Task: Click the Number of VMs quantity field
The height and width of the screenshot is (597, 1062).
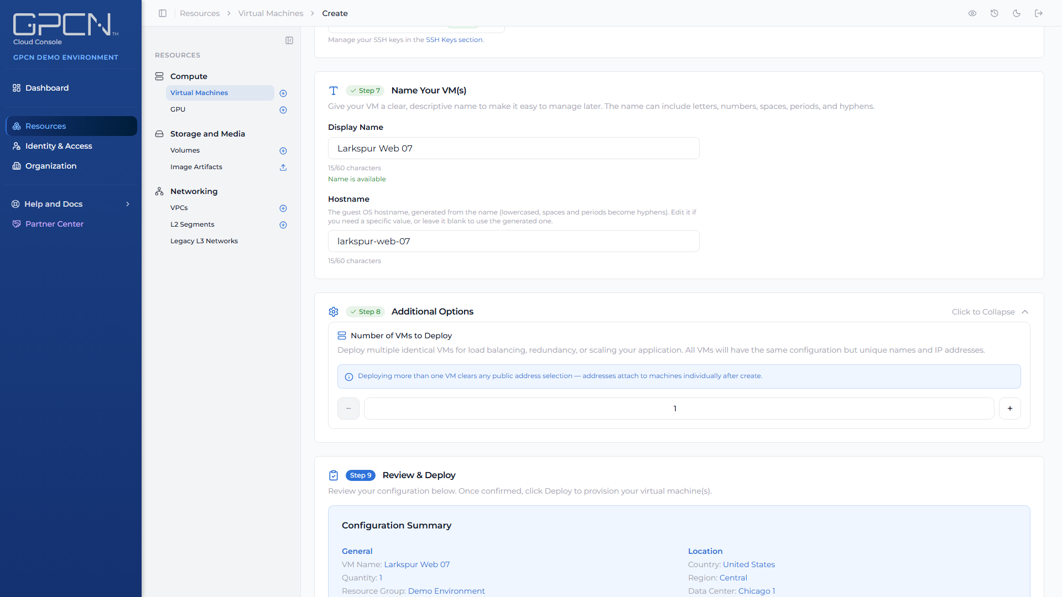Action: pyautogui.click(x=679, y=409)
